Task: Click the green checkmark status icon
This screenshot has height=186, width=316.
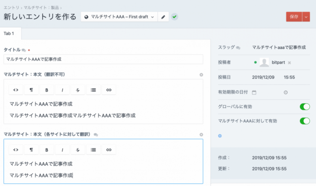Action: click(x=174, y=17)
